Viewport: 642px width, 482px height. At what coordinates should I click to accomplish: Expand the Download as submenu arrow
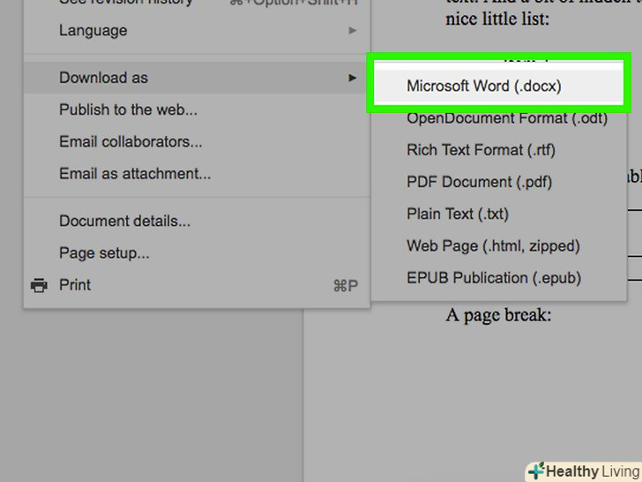point(352,78)
